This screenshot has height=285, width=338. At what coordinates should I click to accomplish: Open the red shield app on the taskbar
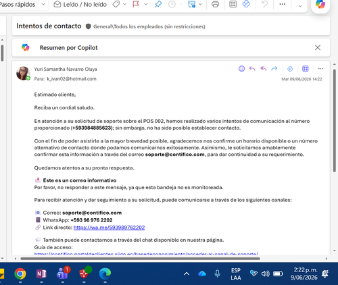84,274
